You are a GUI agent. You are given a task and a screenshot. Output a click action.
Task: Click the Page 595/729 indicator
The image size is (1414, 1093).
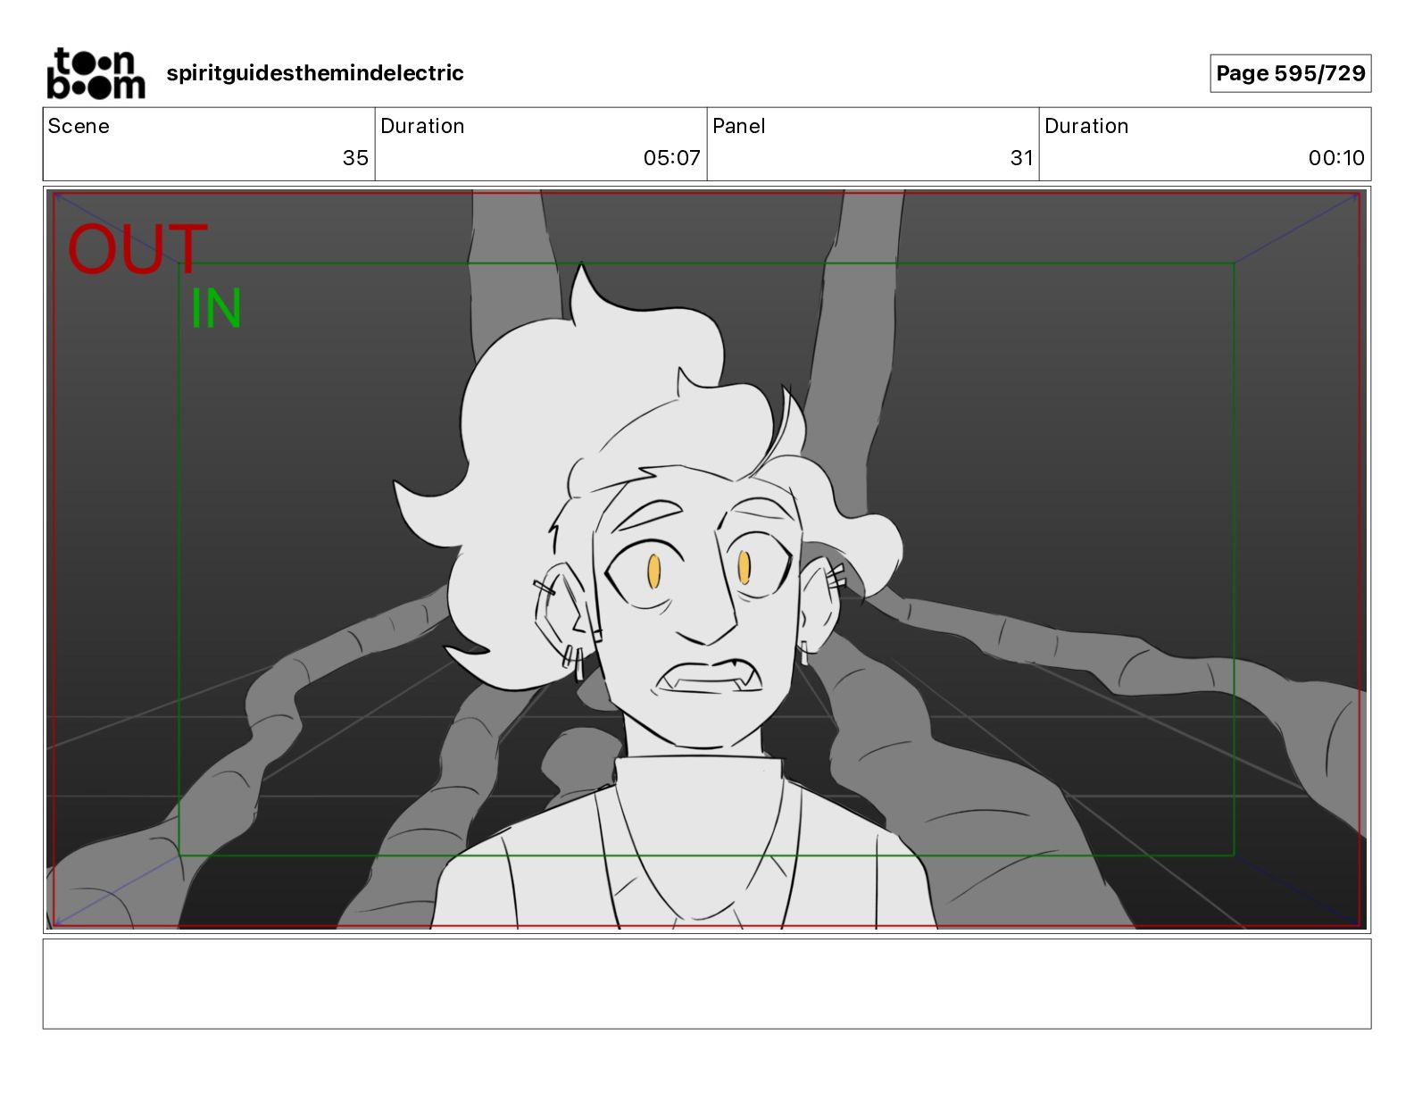click(1290, 73)
